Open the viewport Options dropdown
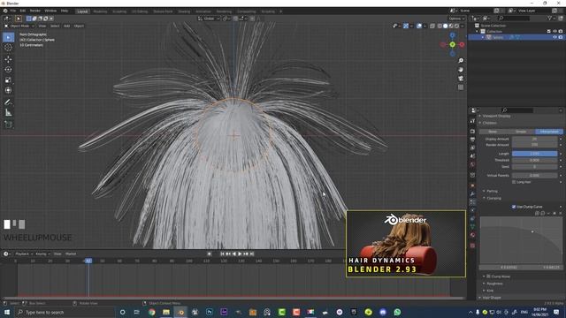The image size is (566, 318). [x=456, y=19]
